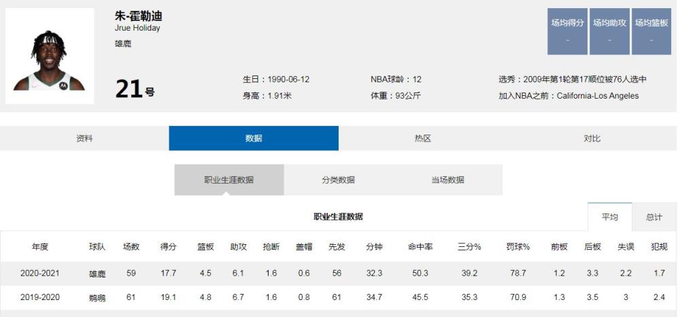Click the 35.3 three-point percentage
Screen dimensions: 680x317
(469, 297)
